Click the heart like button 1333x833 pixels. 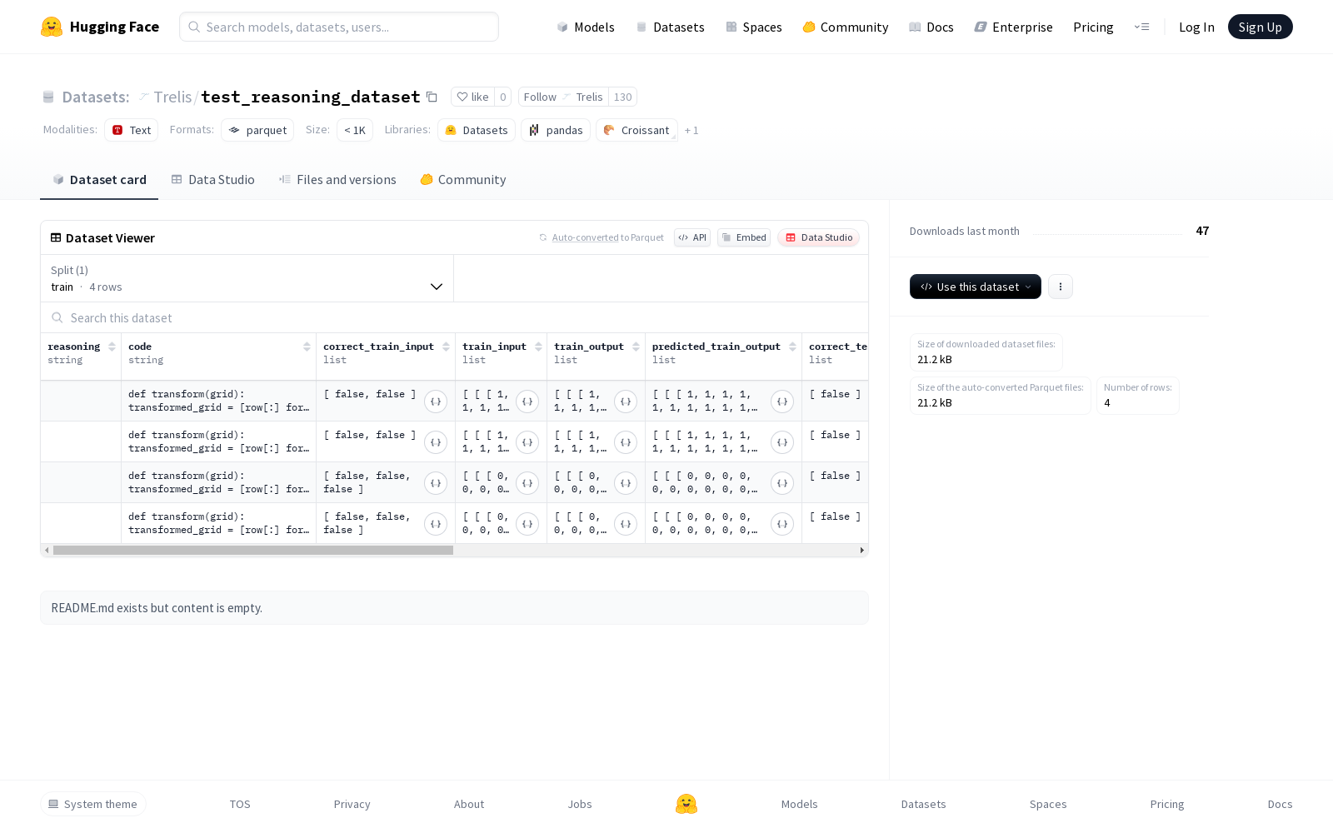pos(472,97)
